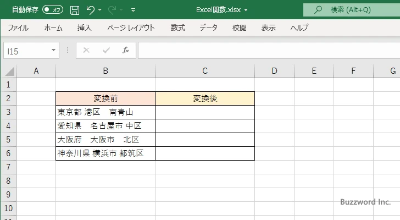The height and width of the screenshot is (220, 400).
Task: Select row 4 header
Action: [x=8, y=126]
